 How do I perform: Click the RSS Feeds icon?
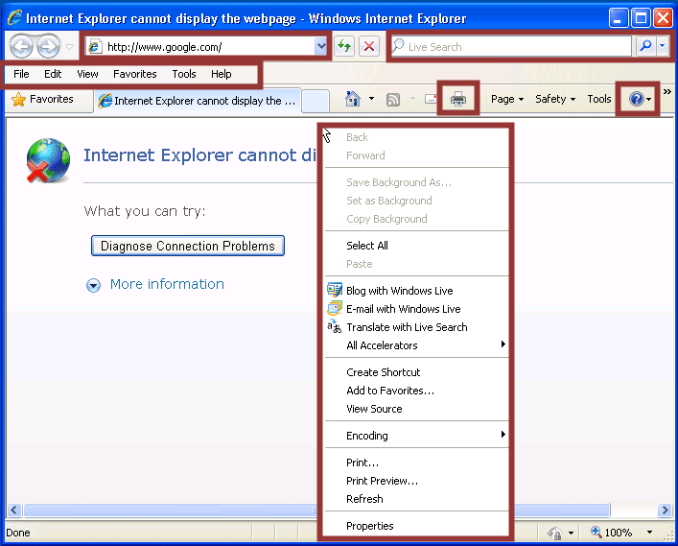[393, 99]
